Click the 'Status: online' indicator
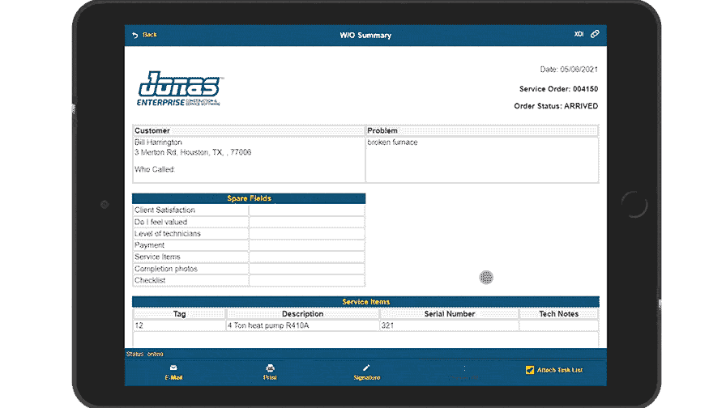This screenshot has height=408, width=726. tap(145, 354)
